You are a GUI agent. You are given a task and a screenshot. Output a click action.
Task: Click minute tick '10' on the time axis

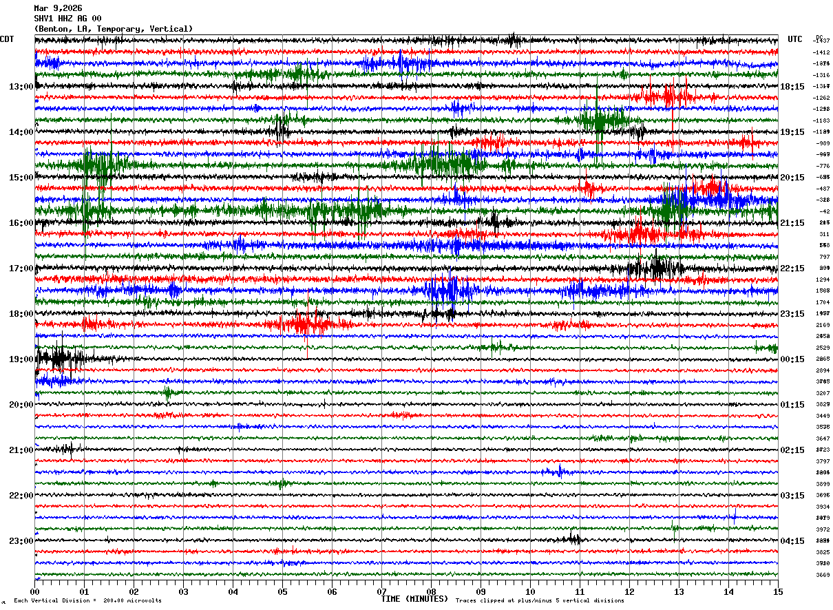(530, 591)
